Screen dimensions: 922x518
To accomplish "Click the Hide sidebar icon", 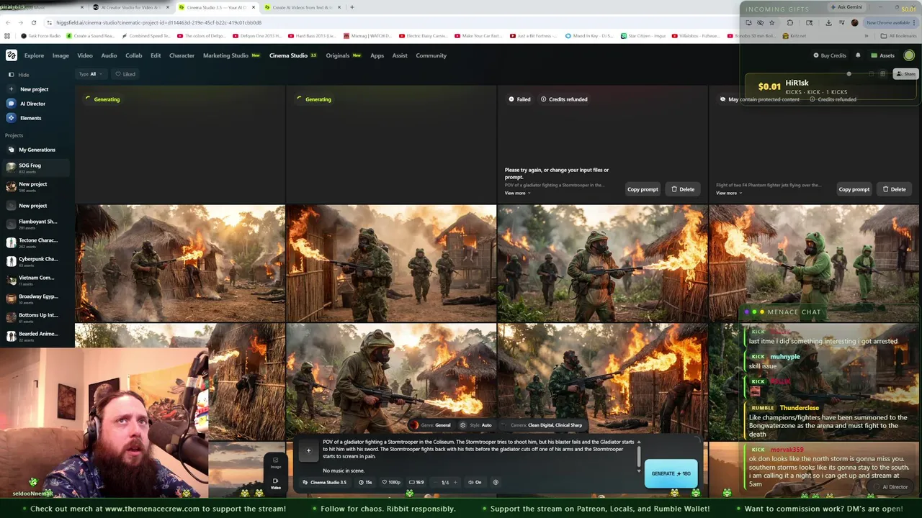I will coord(11,74).
